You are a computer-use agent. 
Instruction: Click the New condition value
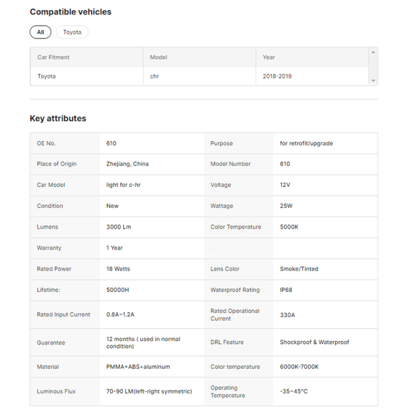[112, 206]
